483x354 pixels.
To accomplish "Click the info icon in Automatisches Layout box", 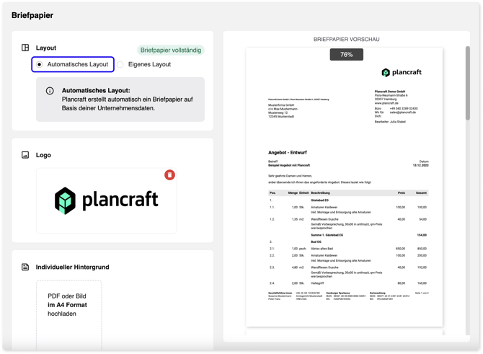I will point(50,91).
